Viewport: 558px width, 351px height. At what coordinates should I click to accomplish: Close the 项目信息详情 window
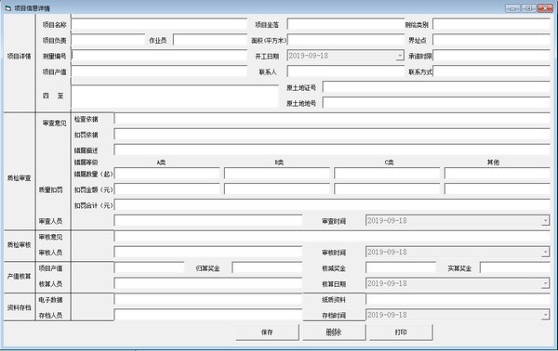[x=545, y=8]
